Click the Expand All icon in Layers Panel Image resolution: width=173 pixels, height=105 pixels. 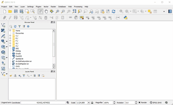click(35, 76)
